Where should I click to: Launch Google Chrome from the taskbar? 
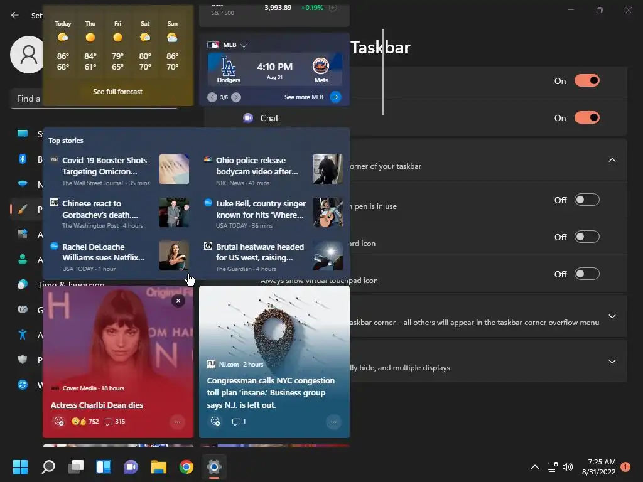pos(186,467)
